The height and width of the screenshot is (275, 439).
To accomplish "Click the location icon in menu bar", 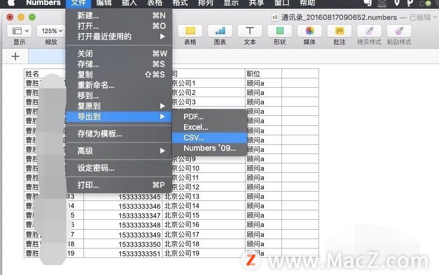I will click(397, 3).
